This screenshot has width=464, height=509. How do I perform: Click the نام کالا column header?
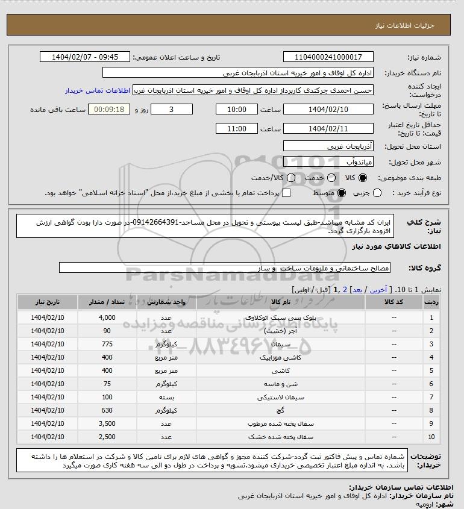click(x=281, y=302)
